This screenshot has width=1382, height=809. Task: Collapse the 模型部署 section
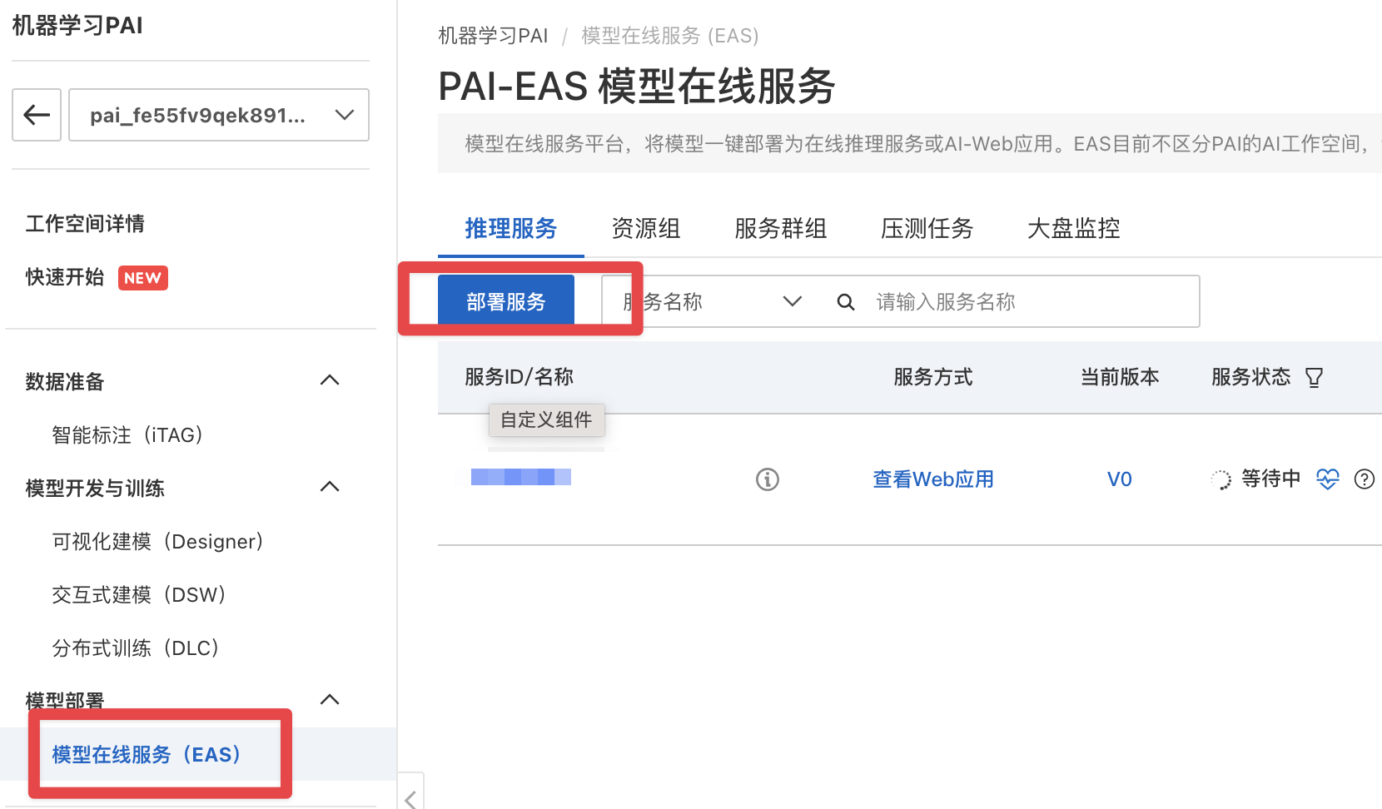330,700
